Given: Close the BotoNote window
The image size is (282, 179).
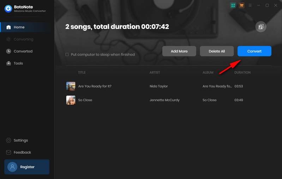Looking at the screenshot, I should pyautogui.click(x=276, y=5).
